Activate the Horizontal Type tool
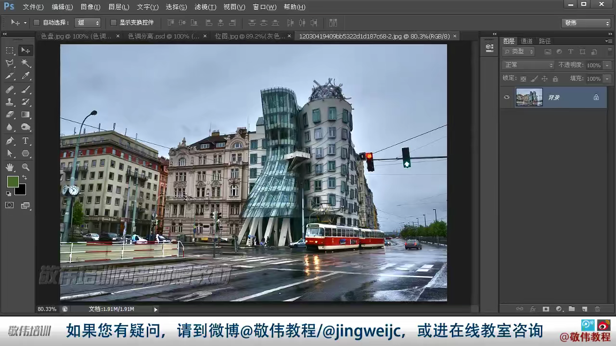 [x=26, y=141]
